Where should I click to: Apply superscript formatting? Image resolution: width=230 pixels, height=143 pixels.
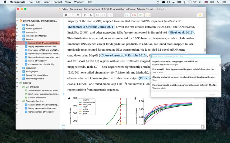85,15
